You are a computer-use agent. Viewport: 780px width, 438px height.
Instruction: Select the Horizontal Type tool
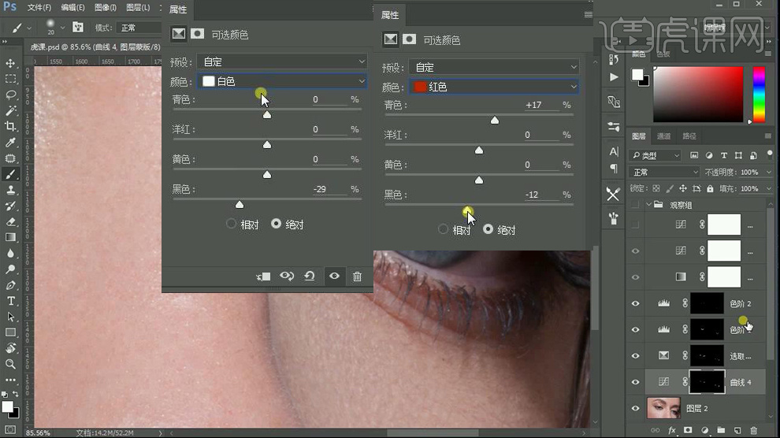coord(10,301)
